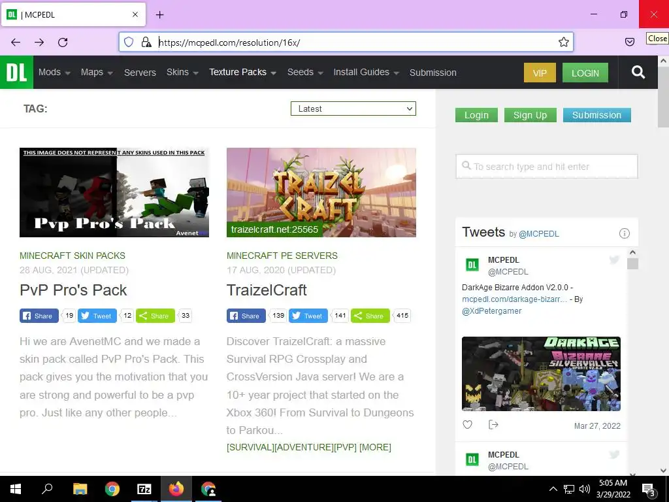Viewport: 669px width, 502px height.
Task: Expand the Mods dropdown menu
Action: (x=55, y=72)
